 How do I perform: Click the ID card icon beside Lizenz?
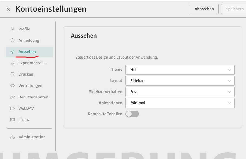pos(12,120)
